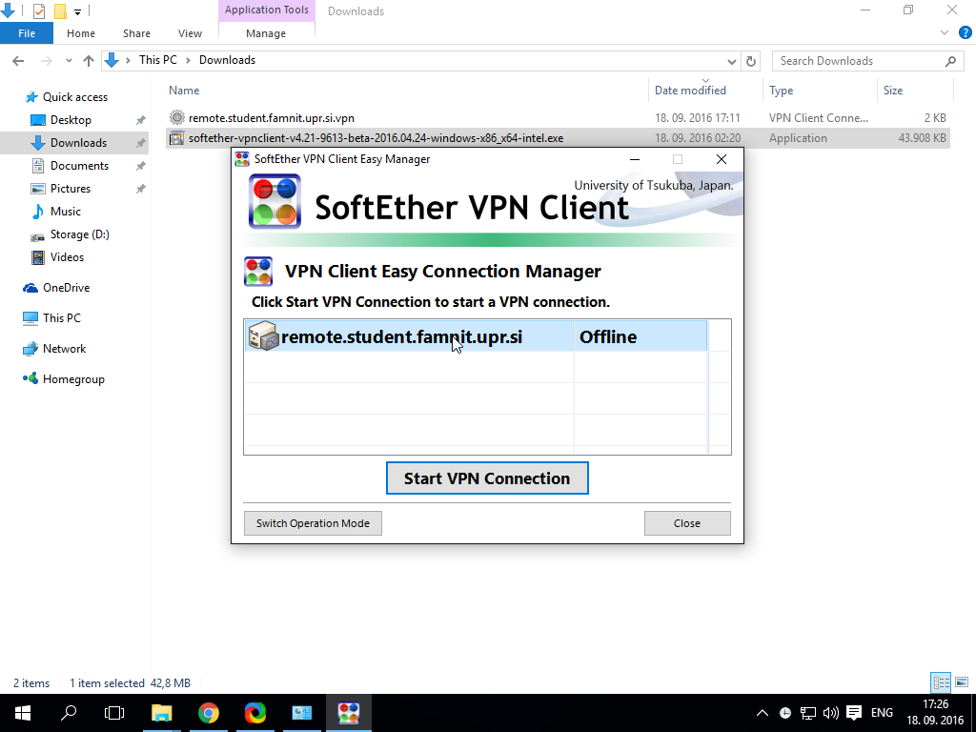Open the Share ribbon tab
The height and width of the screenshot is (732, 976).
[136, 33]
